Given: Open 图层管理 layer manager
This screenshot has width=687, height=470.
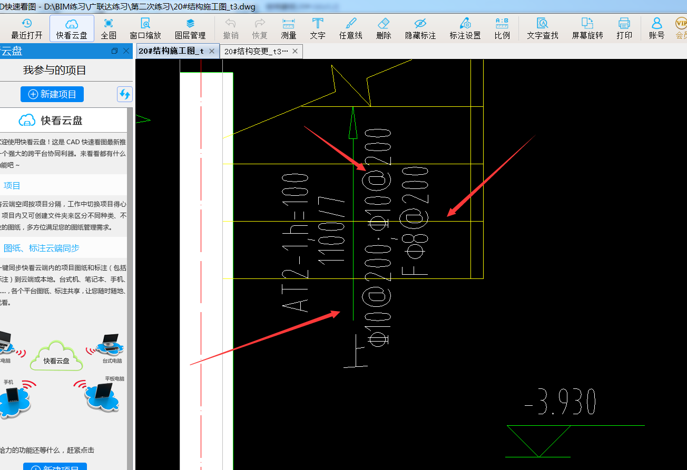Looking at the screenshot, I should [x=190, y=29].
